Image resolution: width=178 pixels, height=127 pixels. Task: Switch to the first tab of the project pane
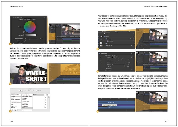[104, 32]
